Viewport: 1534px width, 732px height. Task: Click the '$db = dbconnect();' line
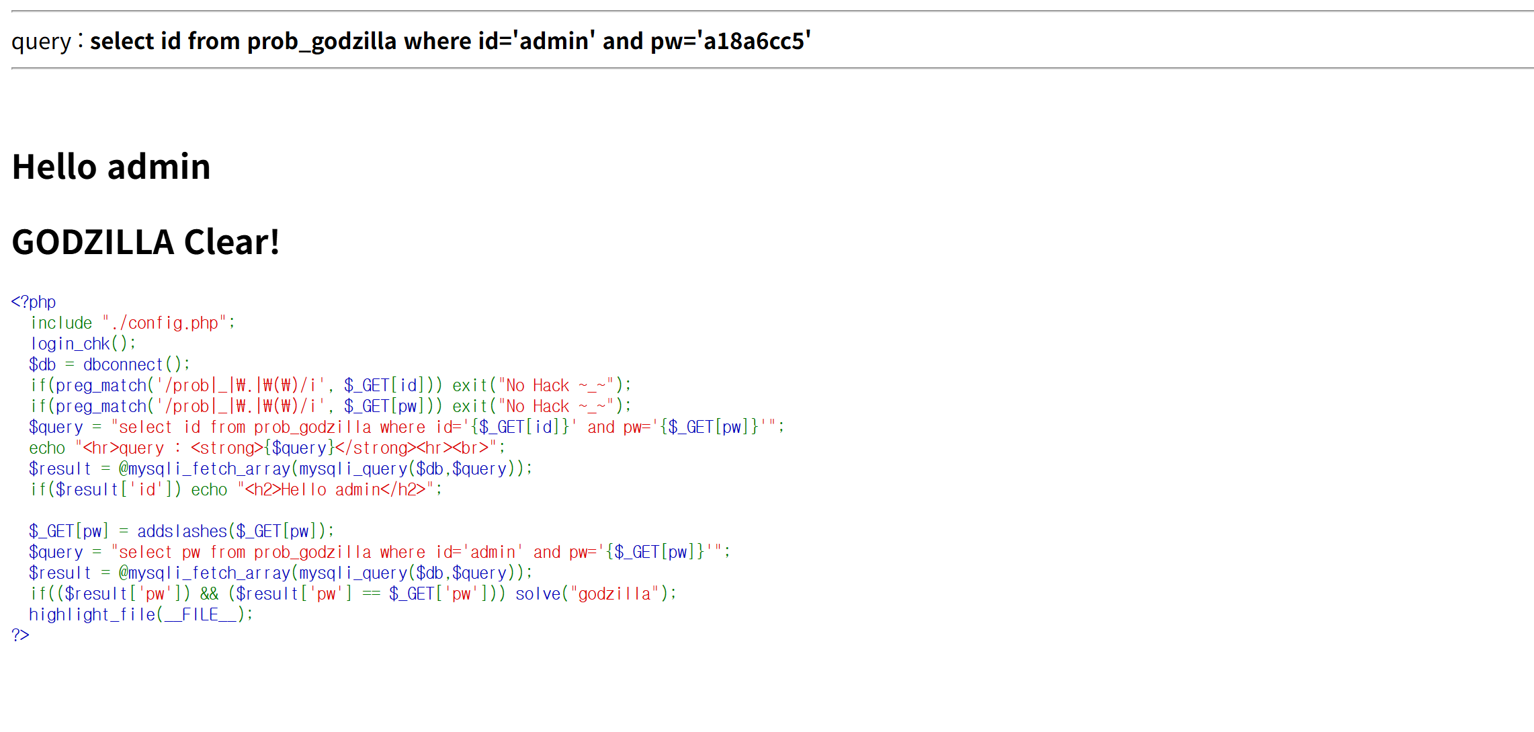pyautogui.click(x=110, y=364)
